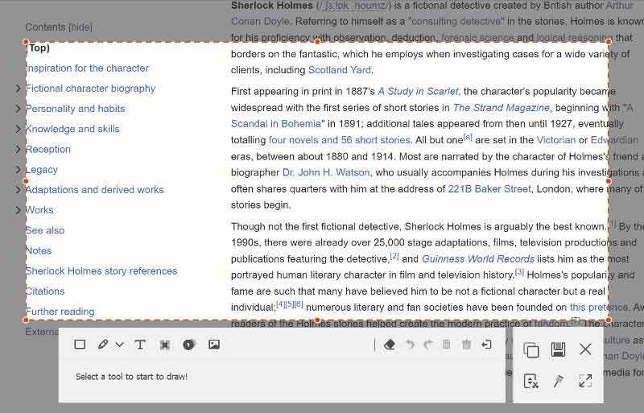Open Dr. John H. Watson link
644x413 pixels.
(x=327, y=172)
